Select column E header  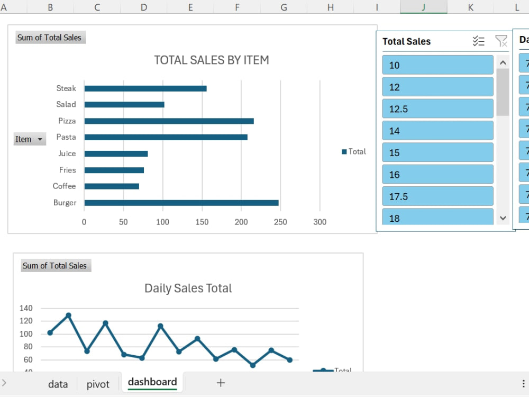[x=190, y=7]
